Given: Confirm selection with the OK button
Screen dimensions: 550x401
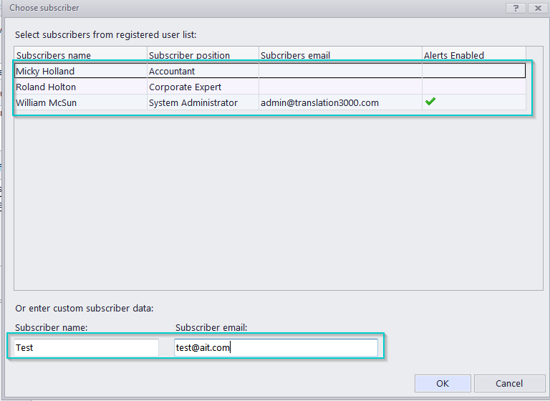Looking at the screenshot, I should click(442, 384).
